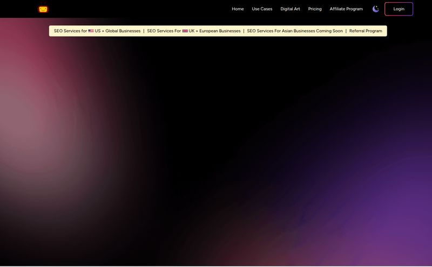This screenshot has width=432, height=267.
Task: Open Affiliate Program page
Action: click(x=346, y=9)
